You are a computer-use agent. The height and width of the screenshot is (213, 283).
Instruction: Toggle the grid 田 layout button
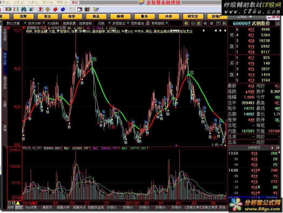tap(193, 23)
